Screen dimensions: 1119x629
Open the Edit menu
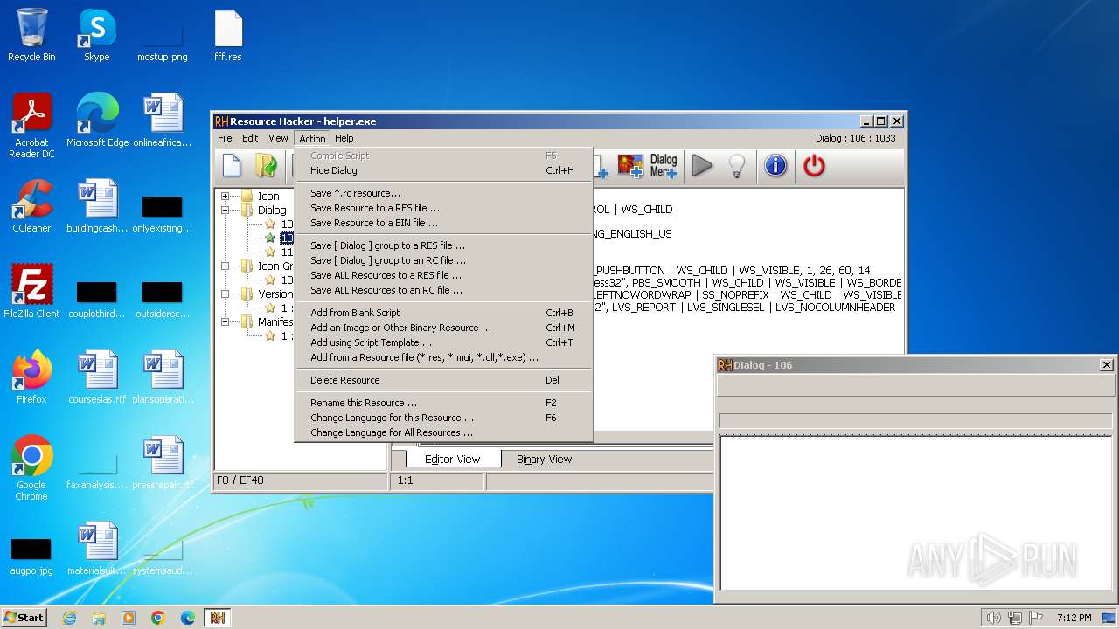click(x=250, y=138)
